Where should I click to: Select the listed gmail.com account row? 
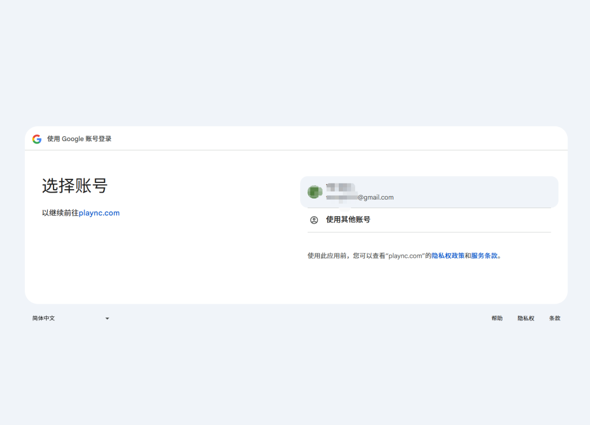pos(429,192)
